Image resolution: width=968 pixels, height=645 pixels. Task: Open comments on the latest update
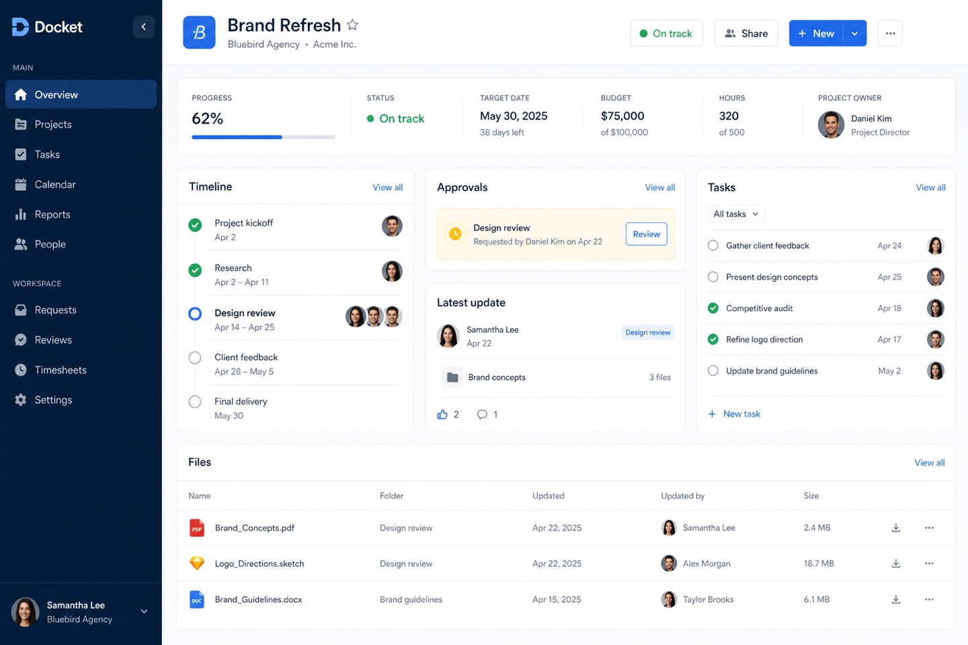tap(482, 415)
